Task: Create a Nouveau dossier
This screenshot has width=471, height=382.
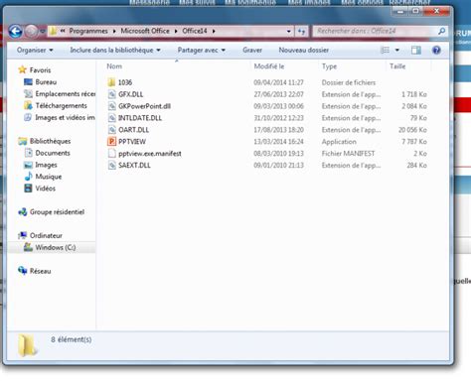Action: [x=304, y=50]
